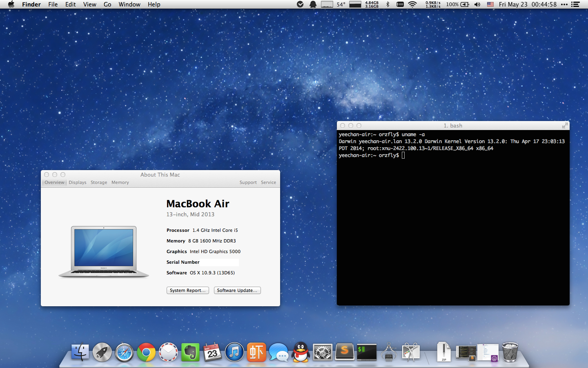Open the Go menu

click(107, 4)
